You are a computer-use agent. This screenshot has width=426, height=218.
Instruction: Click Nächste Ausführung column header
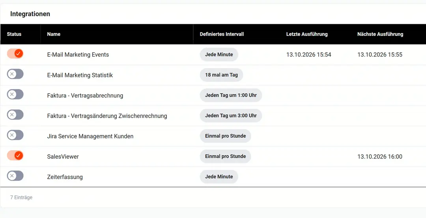pyautogui.click(x=380, y=34)
